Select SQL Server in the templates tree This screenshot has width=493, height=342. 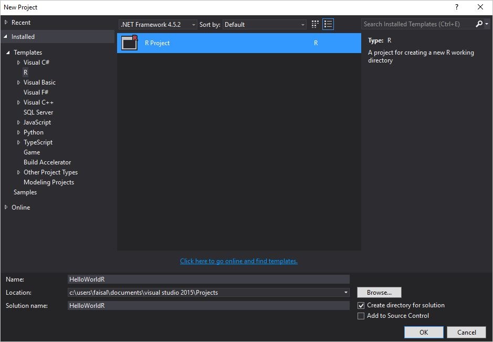(x=38, y=112)
